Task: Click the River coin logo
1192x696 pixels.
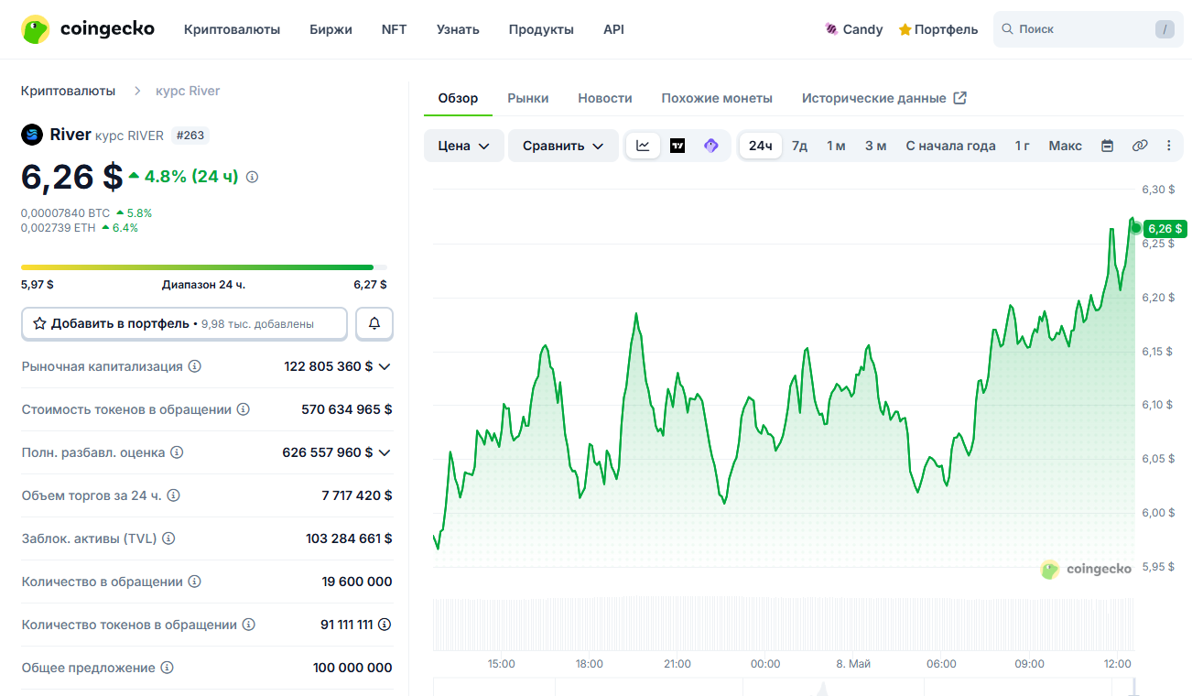Action: [32, 135]
